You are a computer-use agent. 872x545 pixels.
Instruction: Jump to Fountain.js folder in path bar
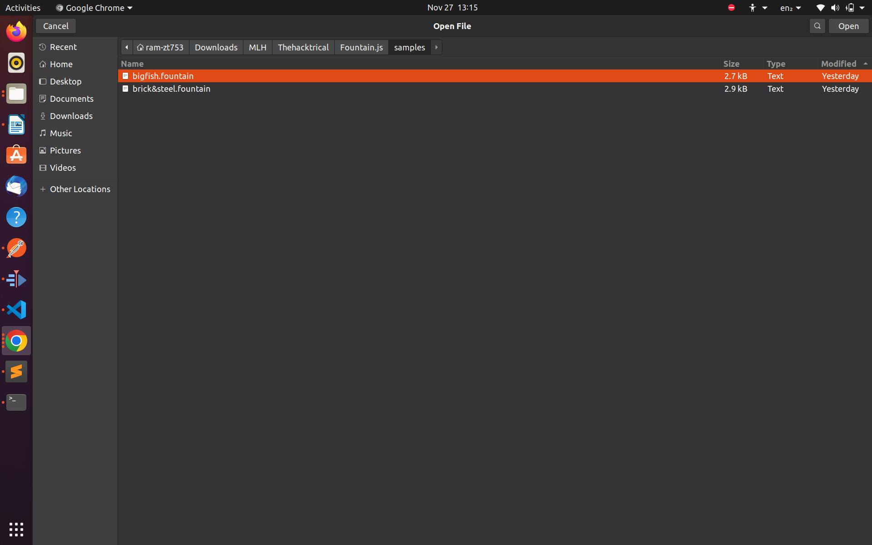[361, 47]
